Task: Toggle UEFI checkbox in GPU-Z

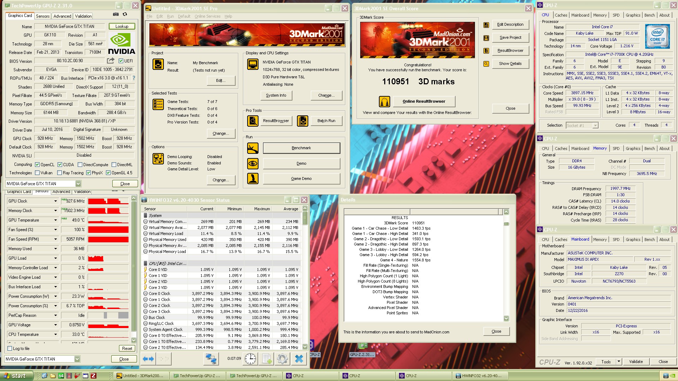Action: coord(121,61)
